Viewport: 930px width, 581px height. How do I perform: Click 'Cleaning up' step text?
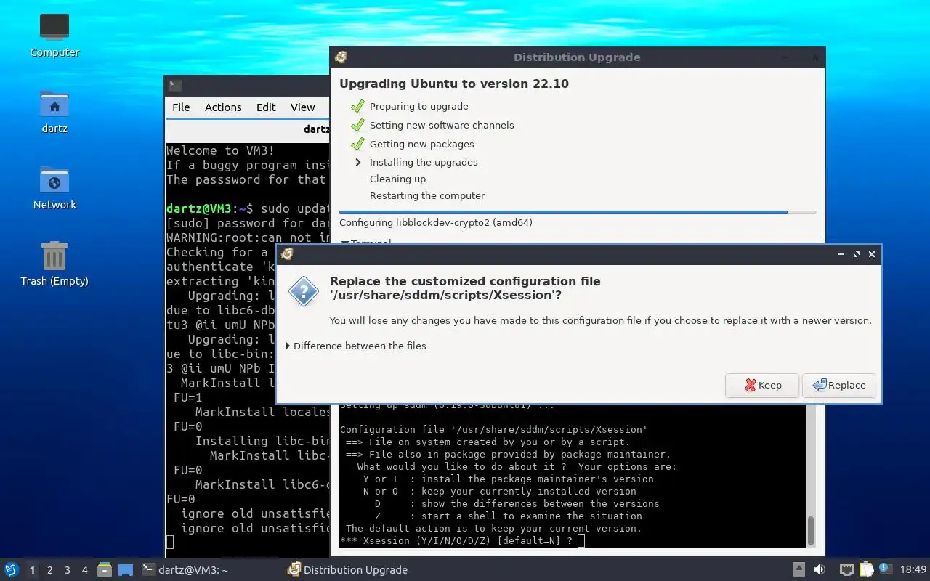coord(397,179)
